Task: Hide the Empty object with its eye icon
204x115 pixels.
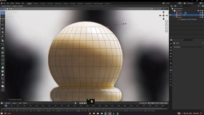Action: (x=200, y=17)
